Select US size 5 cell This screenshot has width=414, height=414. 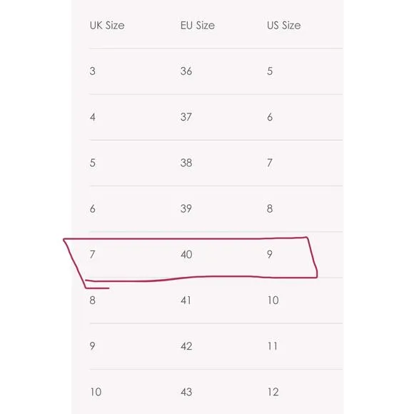(x=270, y=71)
